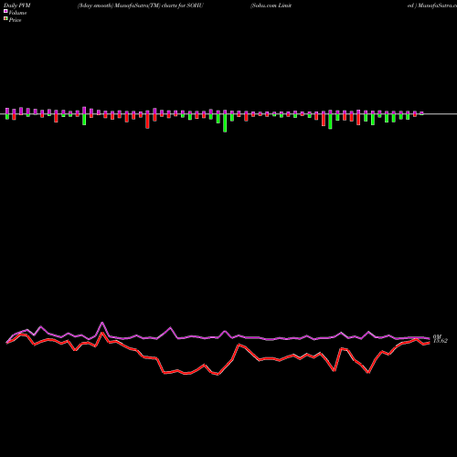The height and width of the screenshot is (457, 457).
Task: Click the highest peak of the magenta volume line
Action: point(102,323)
